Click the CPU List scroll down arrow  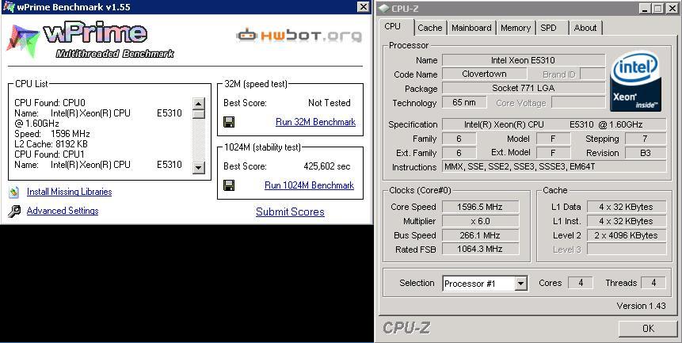tap(198, 167)
